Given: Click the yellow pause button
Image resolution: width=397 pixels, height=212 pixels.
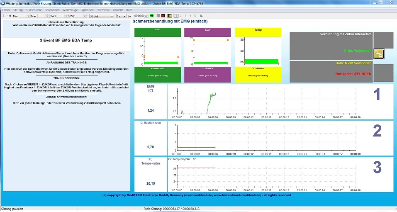Looking at the screenshot, I should (x=170, y=16).
